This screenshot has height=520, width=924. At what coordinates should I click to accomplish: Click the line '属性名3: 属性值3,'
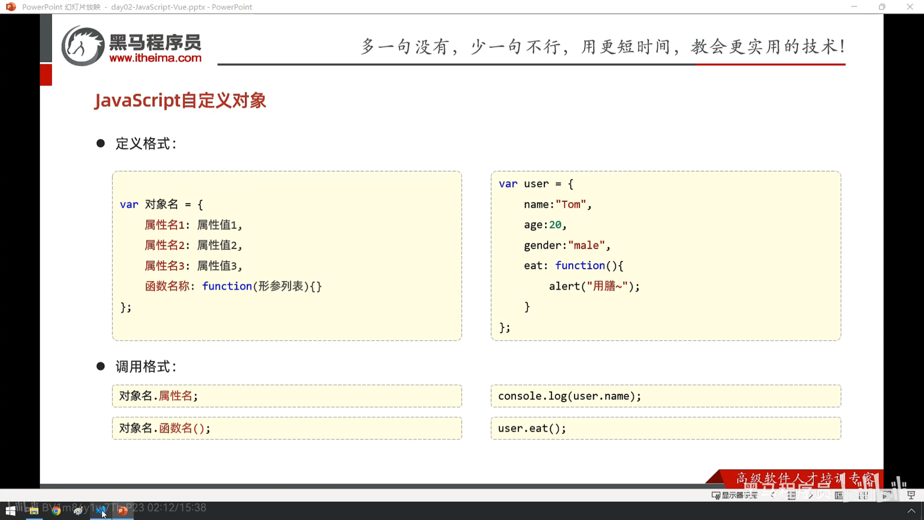click(193, 266)
